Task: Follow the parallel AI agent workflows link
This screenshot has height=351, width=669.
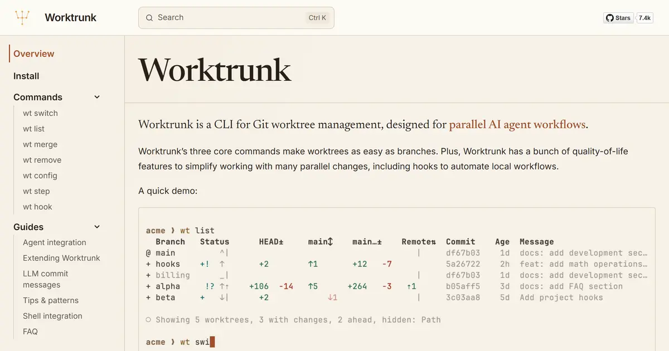Action: (x=517, y=124)
